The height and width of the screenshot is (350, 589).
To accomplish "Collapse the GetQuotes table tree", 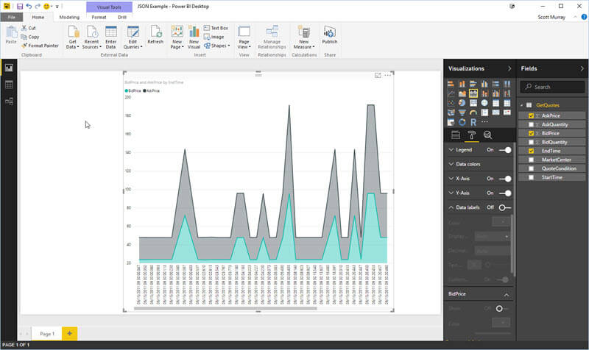I will [521, 106].
